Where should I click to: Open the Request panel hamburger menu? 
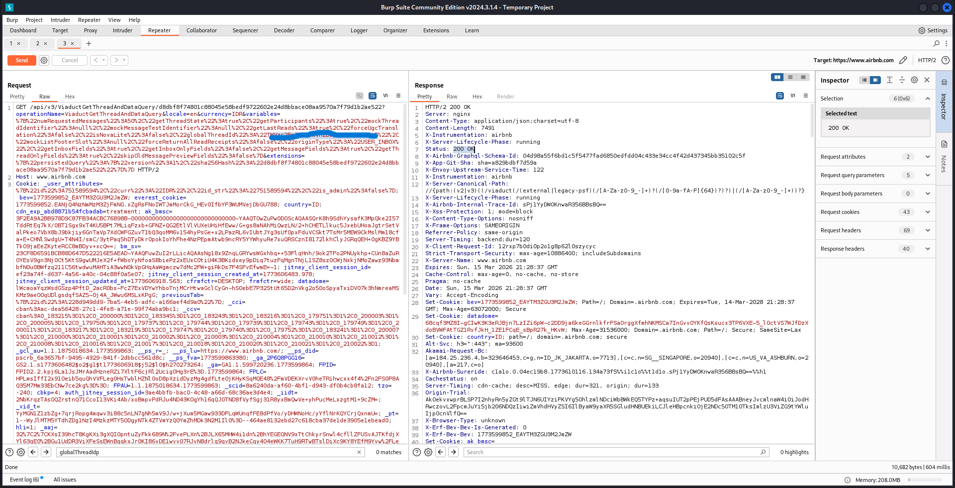pyautogui.click(x=398, y=96)
